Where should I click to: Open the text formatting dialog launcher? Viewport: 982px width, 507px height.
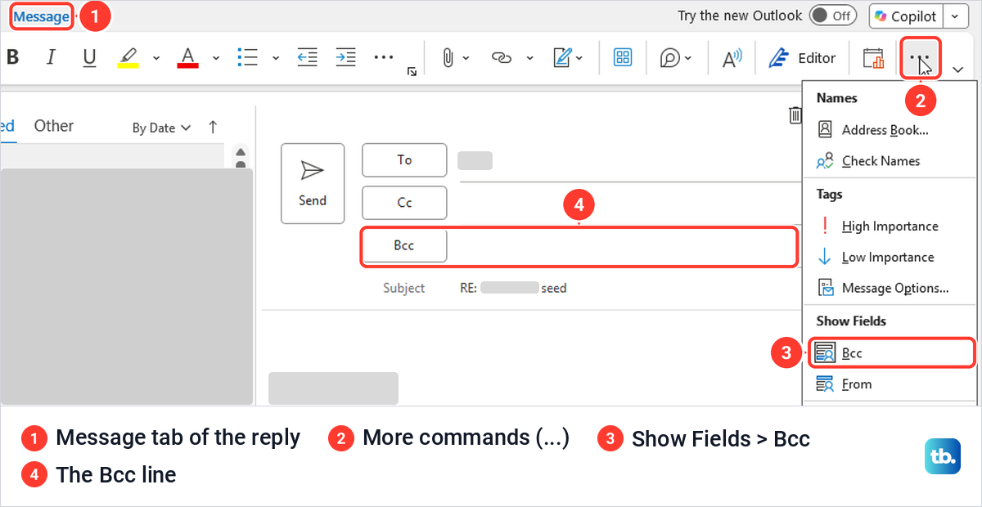pyautogui.click(x=412, y=73)
